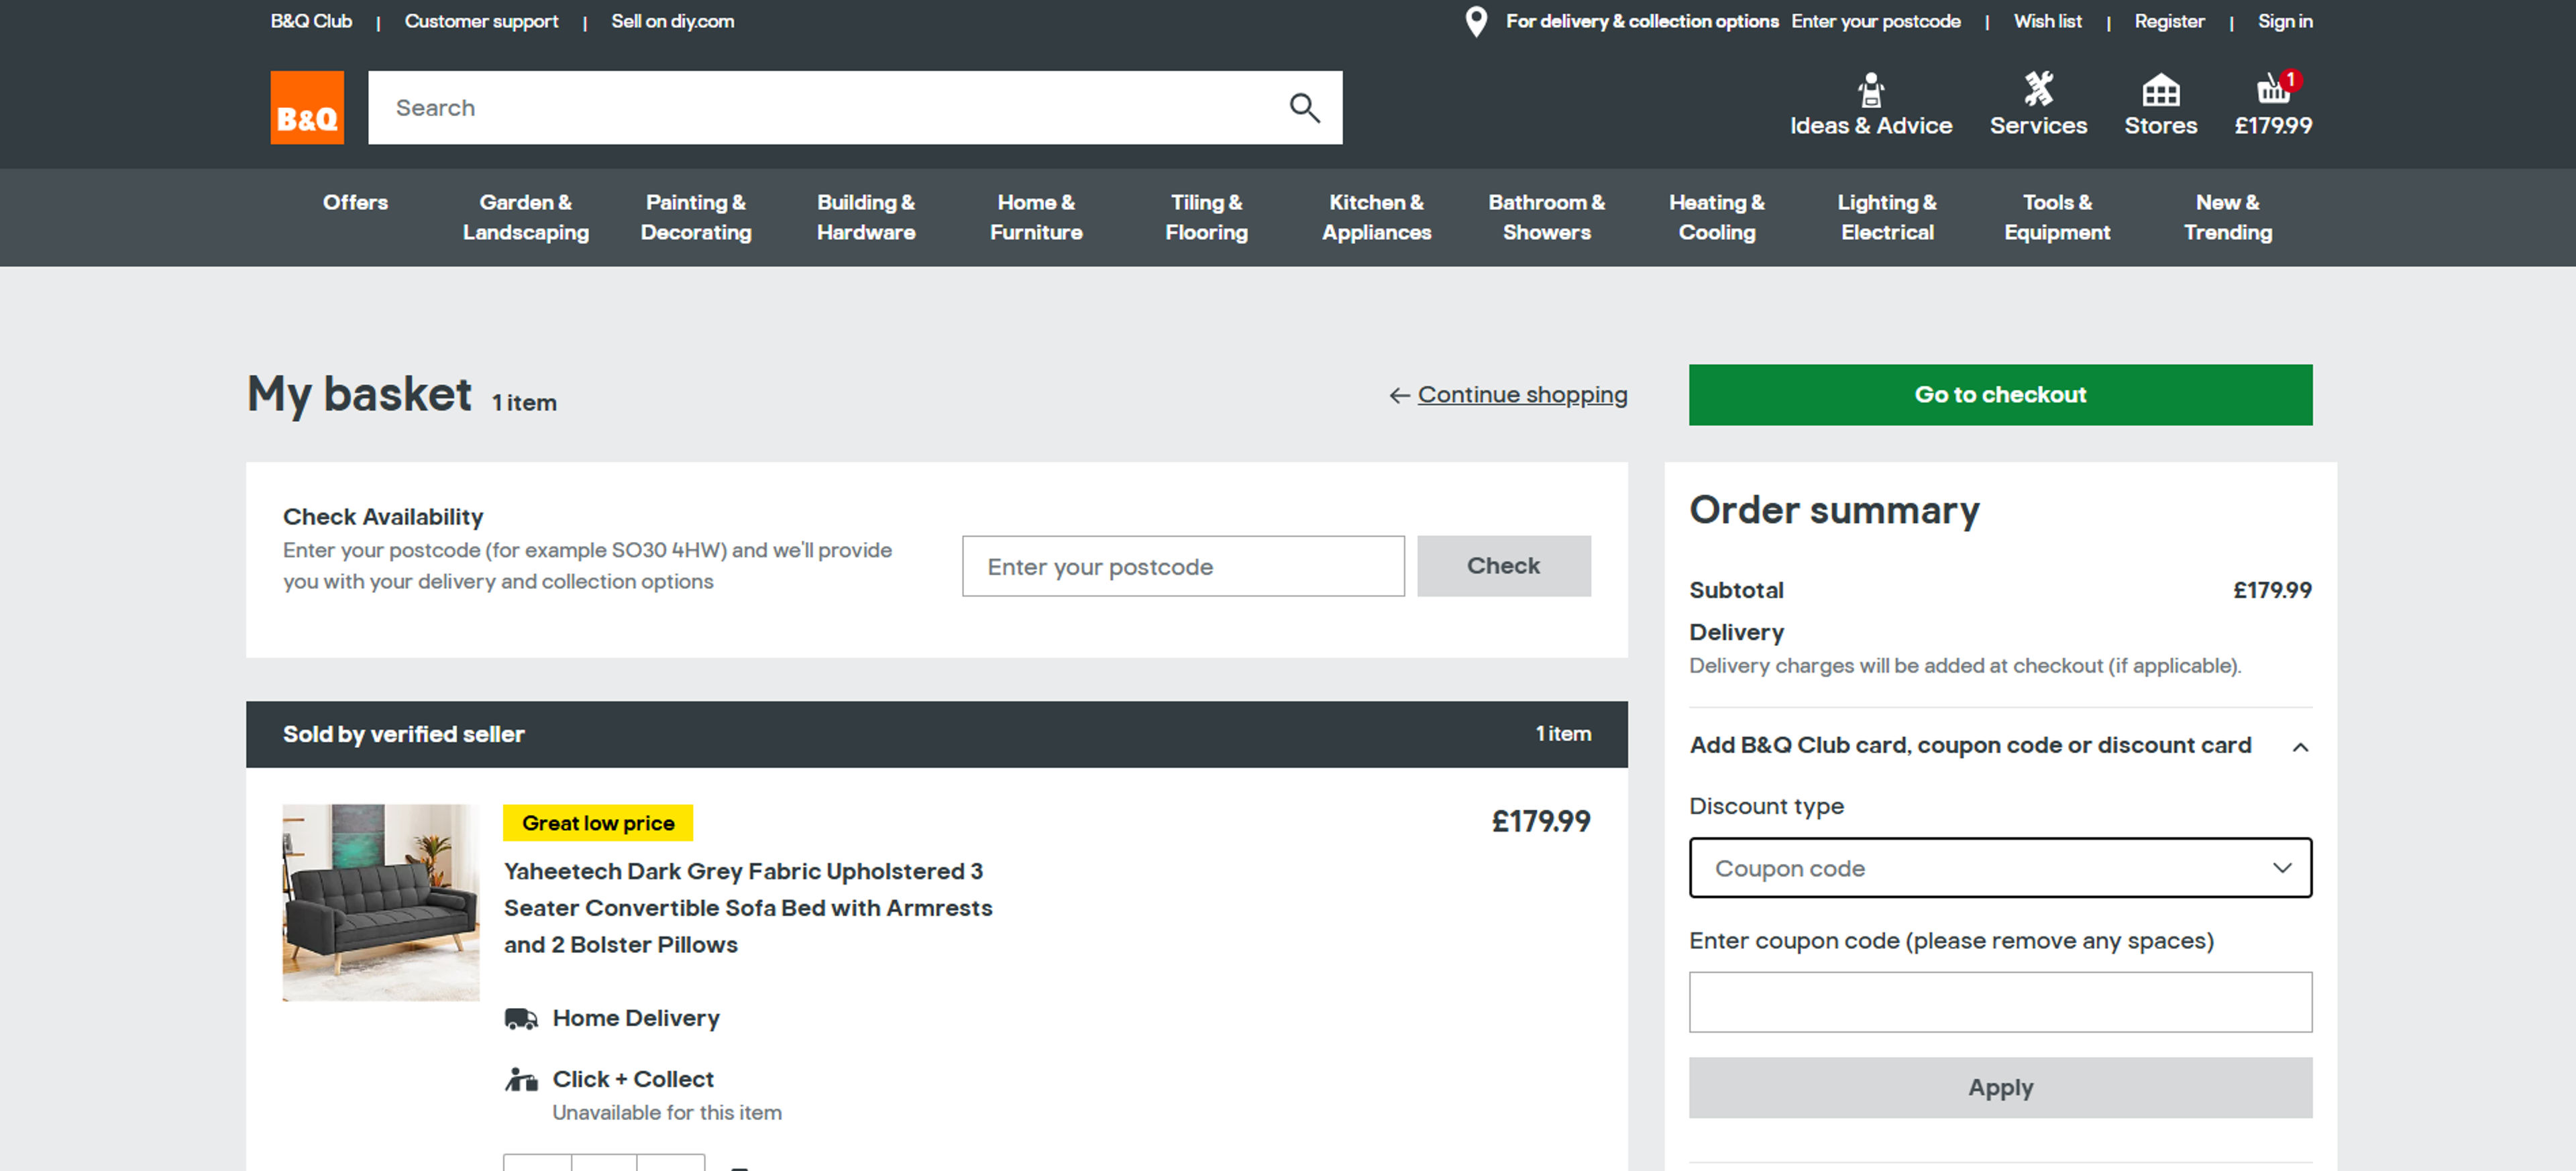Open the Yaheetech sofa bed product title
This screenshot has height=1171, width=2576.
pos(748,908)
